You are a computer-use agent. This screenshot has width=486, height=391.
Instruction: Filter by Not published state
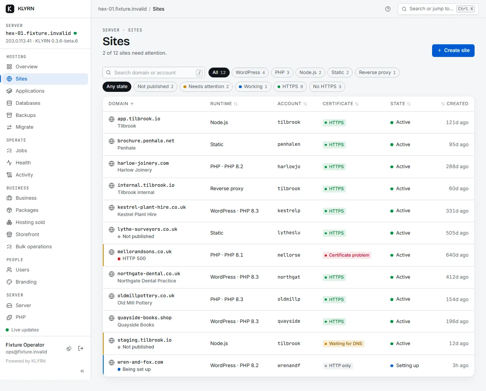pos(155,87)
